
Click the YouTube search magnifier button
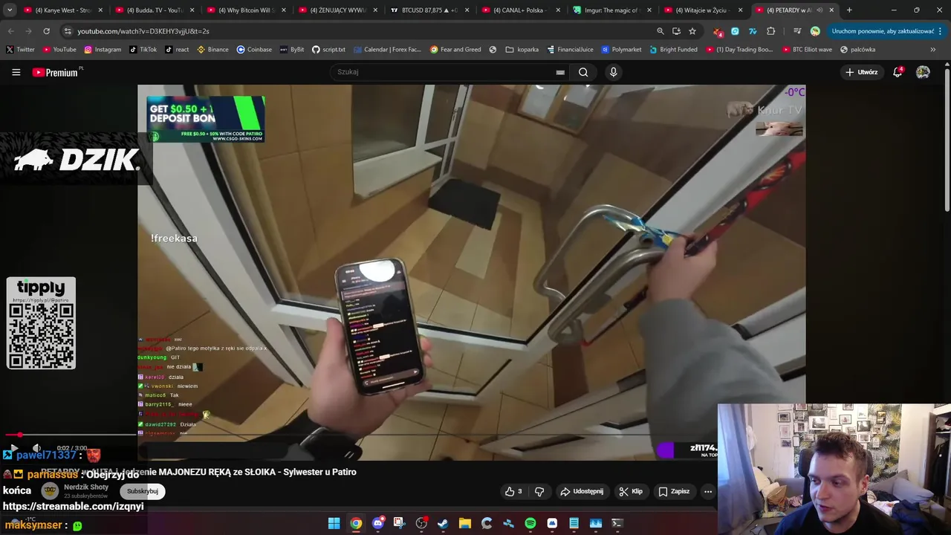point(583,72)
